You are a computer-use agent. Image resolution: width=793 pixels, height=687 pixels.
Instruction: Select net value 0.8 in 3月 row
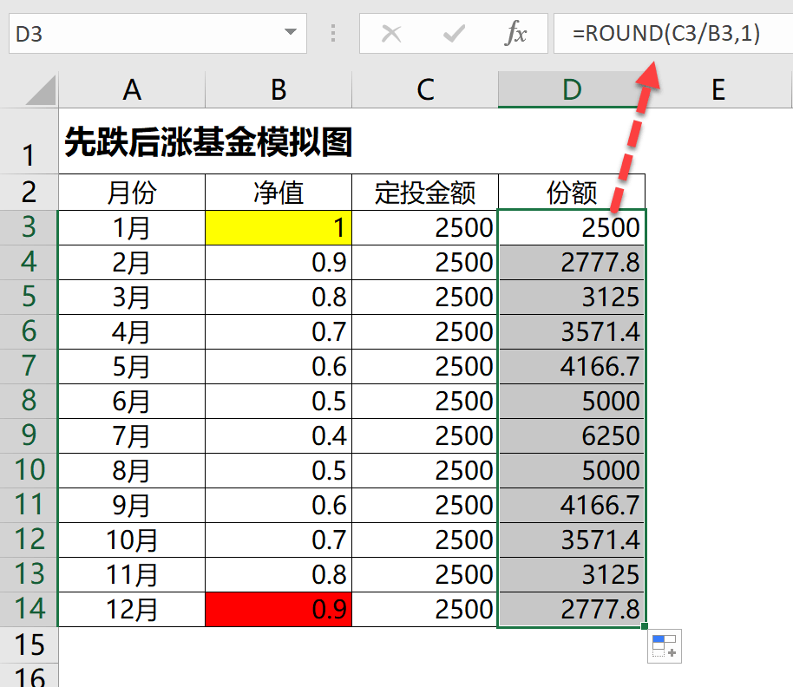(x=279, y=298)
